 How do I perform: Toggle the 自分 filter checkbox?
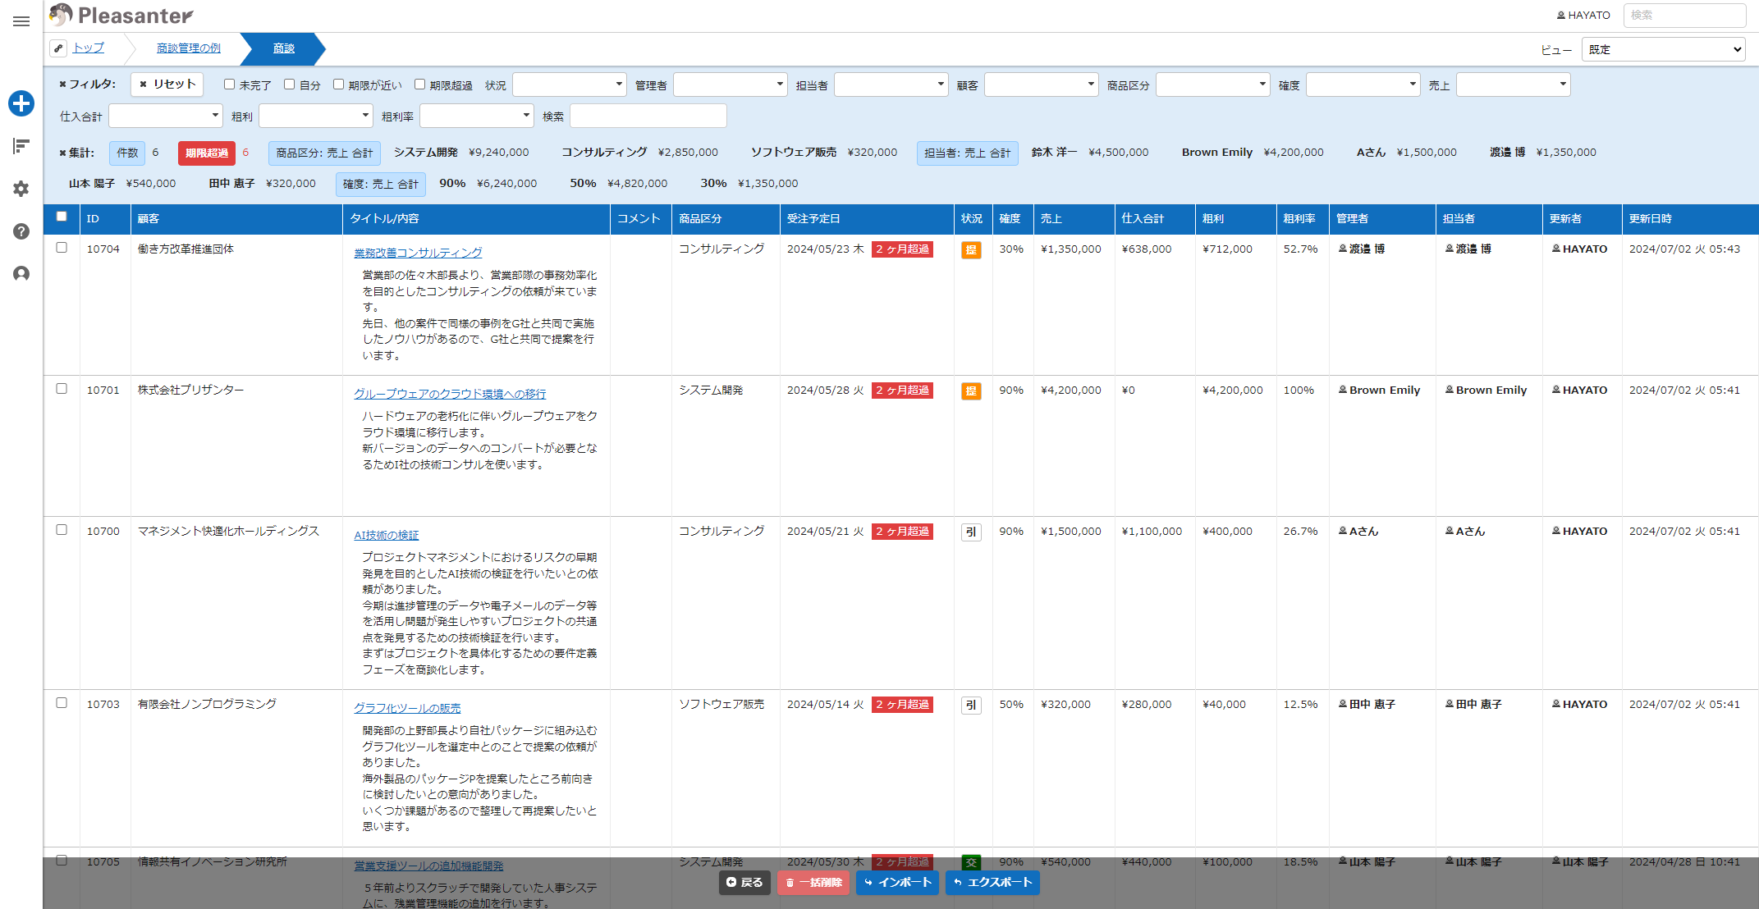pyautogui.click(x=290, y=84)
